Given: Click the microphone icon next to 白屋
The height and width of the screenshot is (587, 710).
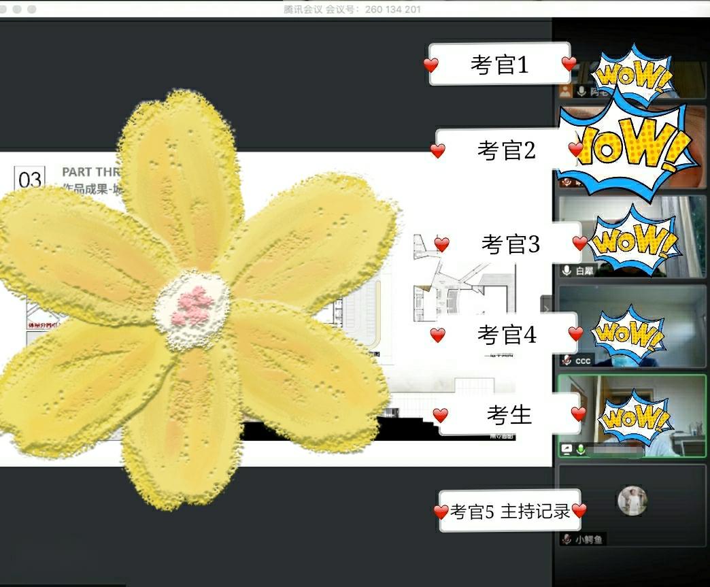Looking at the screenshot, I should pos(567,271).
